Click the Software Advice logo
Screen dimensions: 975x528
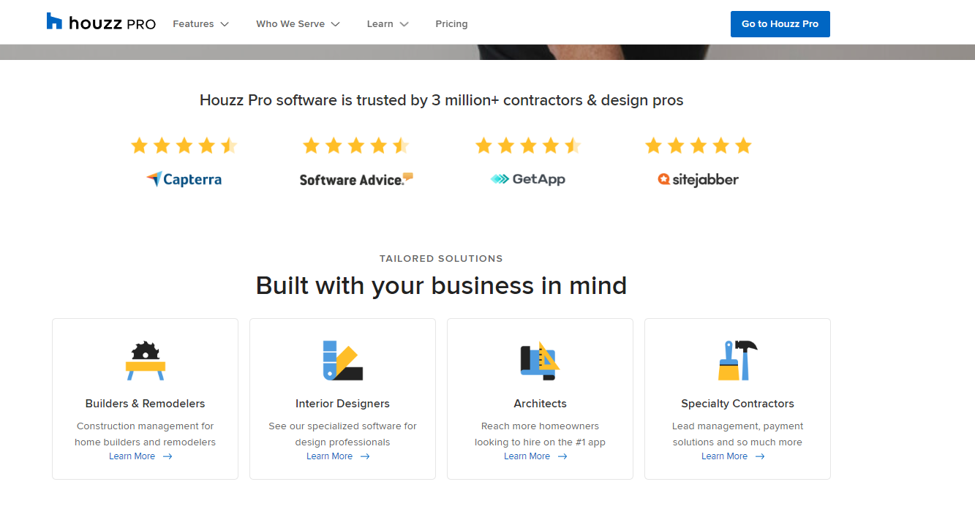356,179
